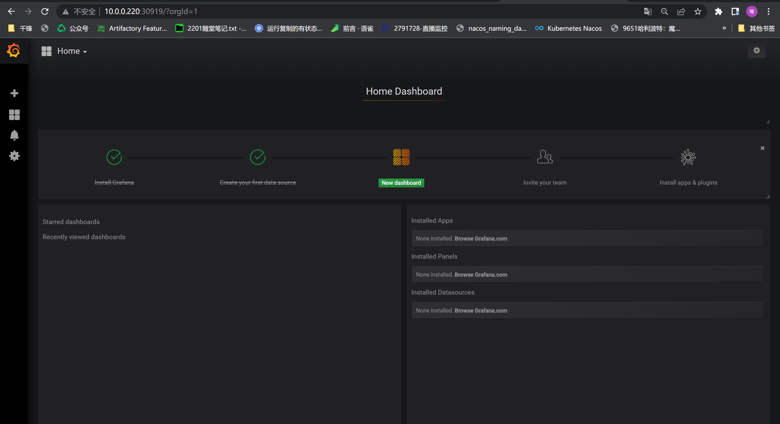Viewport: 780px width, 424px height.
Task: Open the Create plus menu in sidebar
Action: [x=14, y=93]
